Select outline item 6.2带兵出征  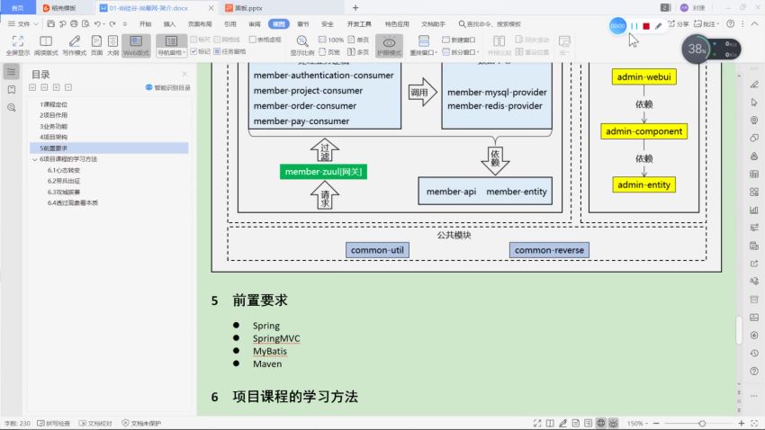[64, 181]
